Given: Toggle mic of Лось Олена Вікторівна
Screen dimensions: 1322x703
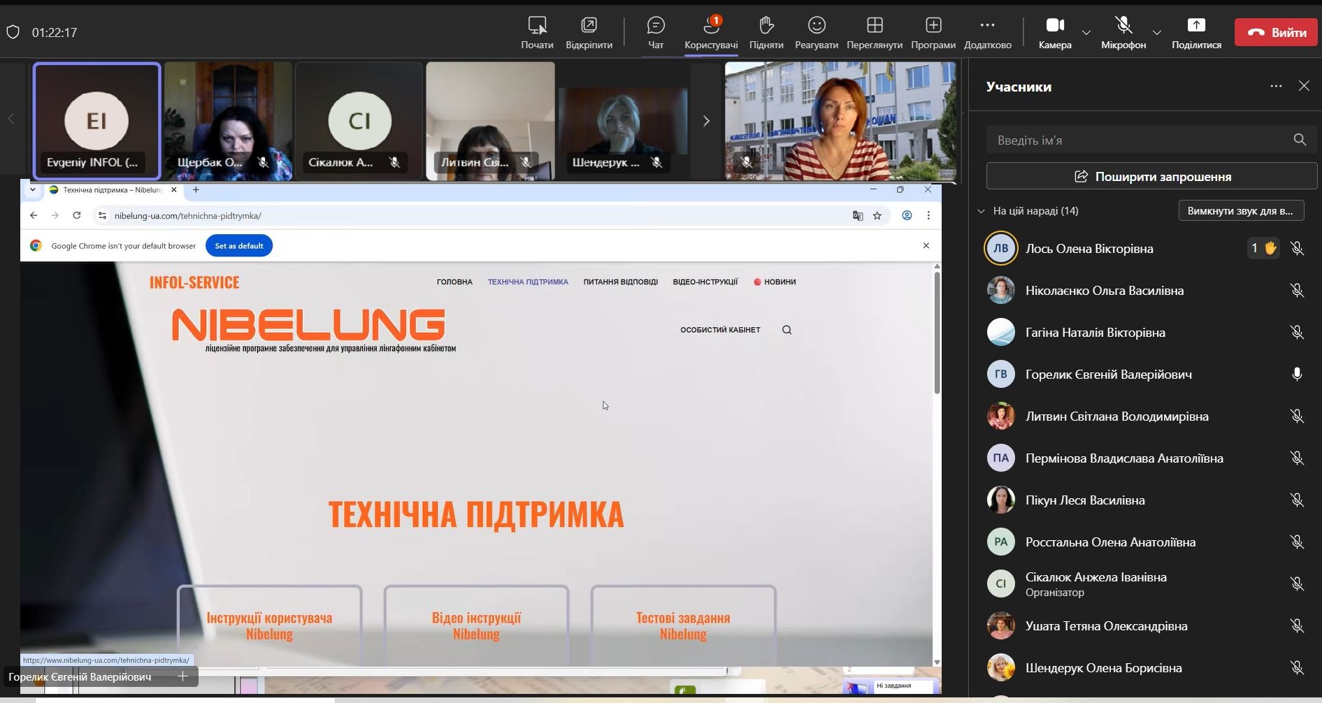Looking at the screenshot, I should click(x=1297, y=248).
